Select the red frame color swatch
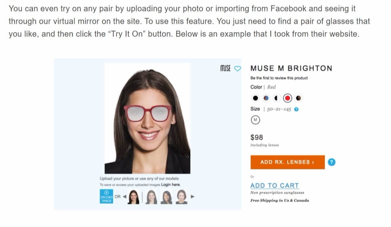 [288, 98]
